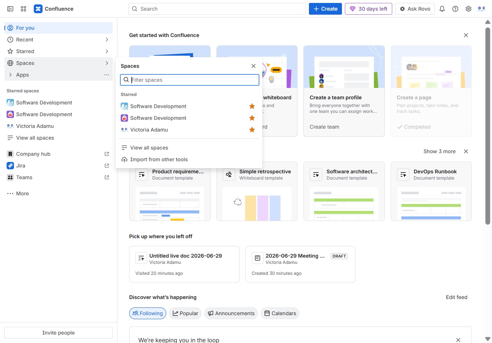Click the blue mountain space icon in Spaces popup
492x343 pixels.
point(124,106)
